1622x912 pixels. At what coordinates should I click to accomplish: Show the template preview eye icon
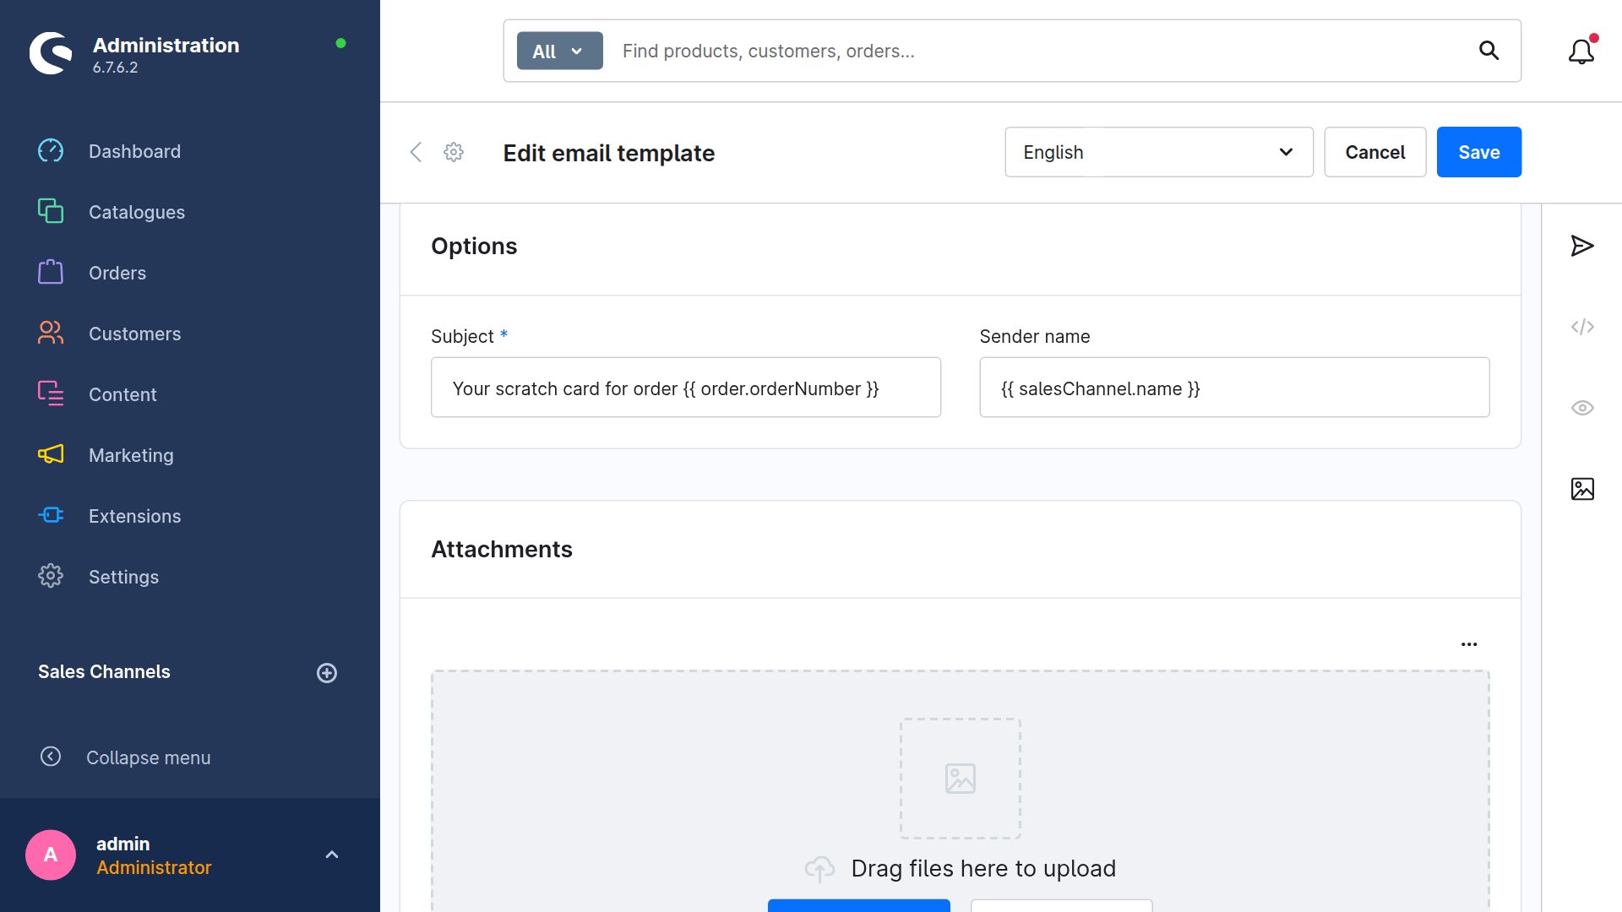point(1582,408)
